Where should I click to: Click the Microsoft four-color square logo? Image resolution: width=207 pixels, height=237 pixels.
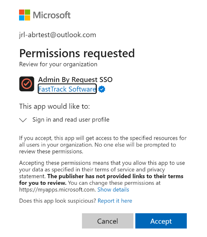coord(24,15)
